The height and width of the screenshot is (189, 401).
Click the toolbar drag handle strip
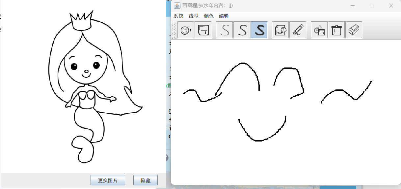[x=174, y=30]
